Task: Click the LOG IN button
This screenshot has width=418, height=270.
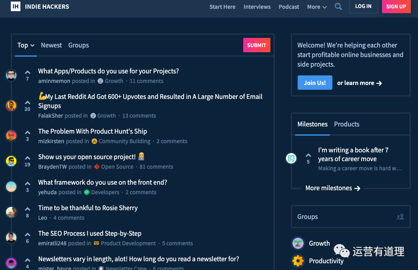Action: [x=363, y=6]
